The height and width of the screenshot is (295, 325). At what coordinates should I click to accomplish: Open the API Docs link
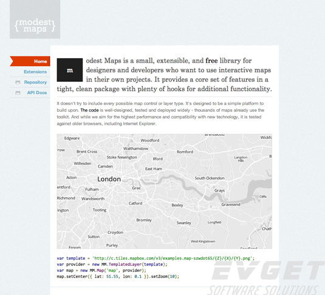(x=37, y=93)
